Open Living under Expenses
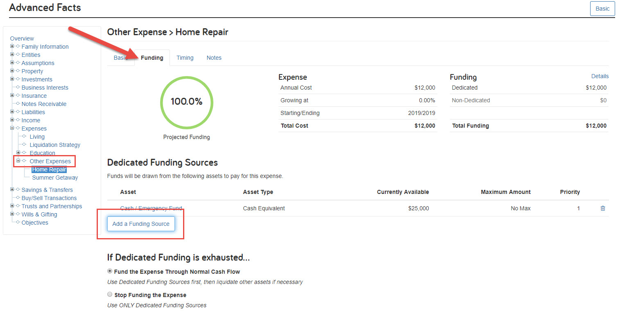 click(x=37, y=137)
